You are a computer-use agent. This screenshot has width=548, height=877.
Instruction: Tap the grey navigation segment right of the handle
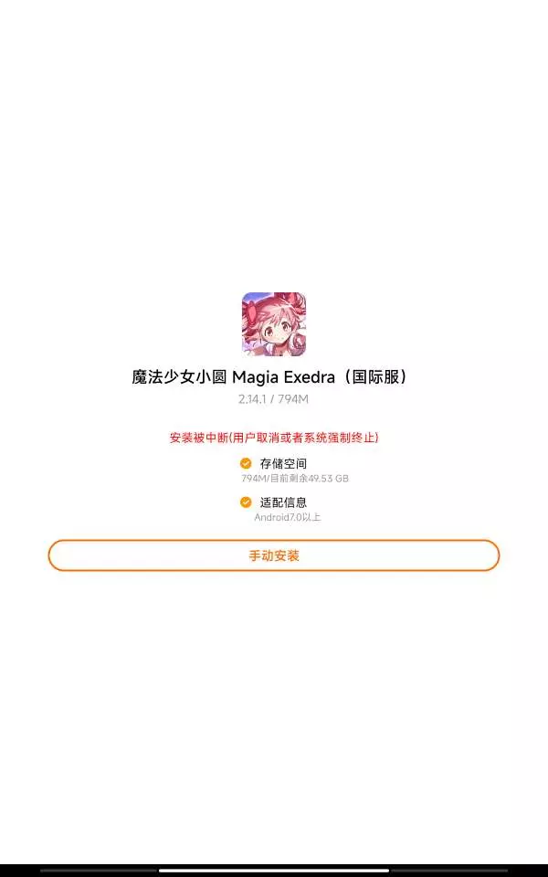coord(449,871)
